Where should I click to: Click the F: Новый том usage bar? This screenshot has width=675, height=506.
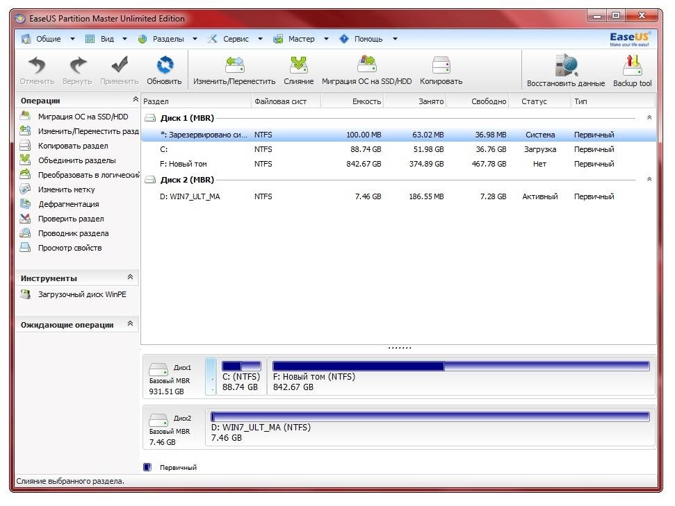tap(461, 366)
